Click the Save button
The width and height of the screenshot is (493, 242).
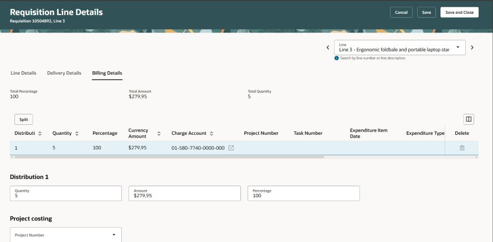(x=427, y=12)
